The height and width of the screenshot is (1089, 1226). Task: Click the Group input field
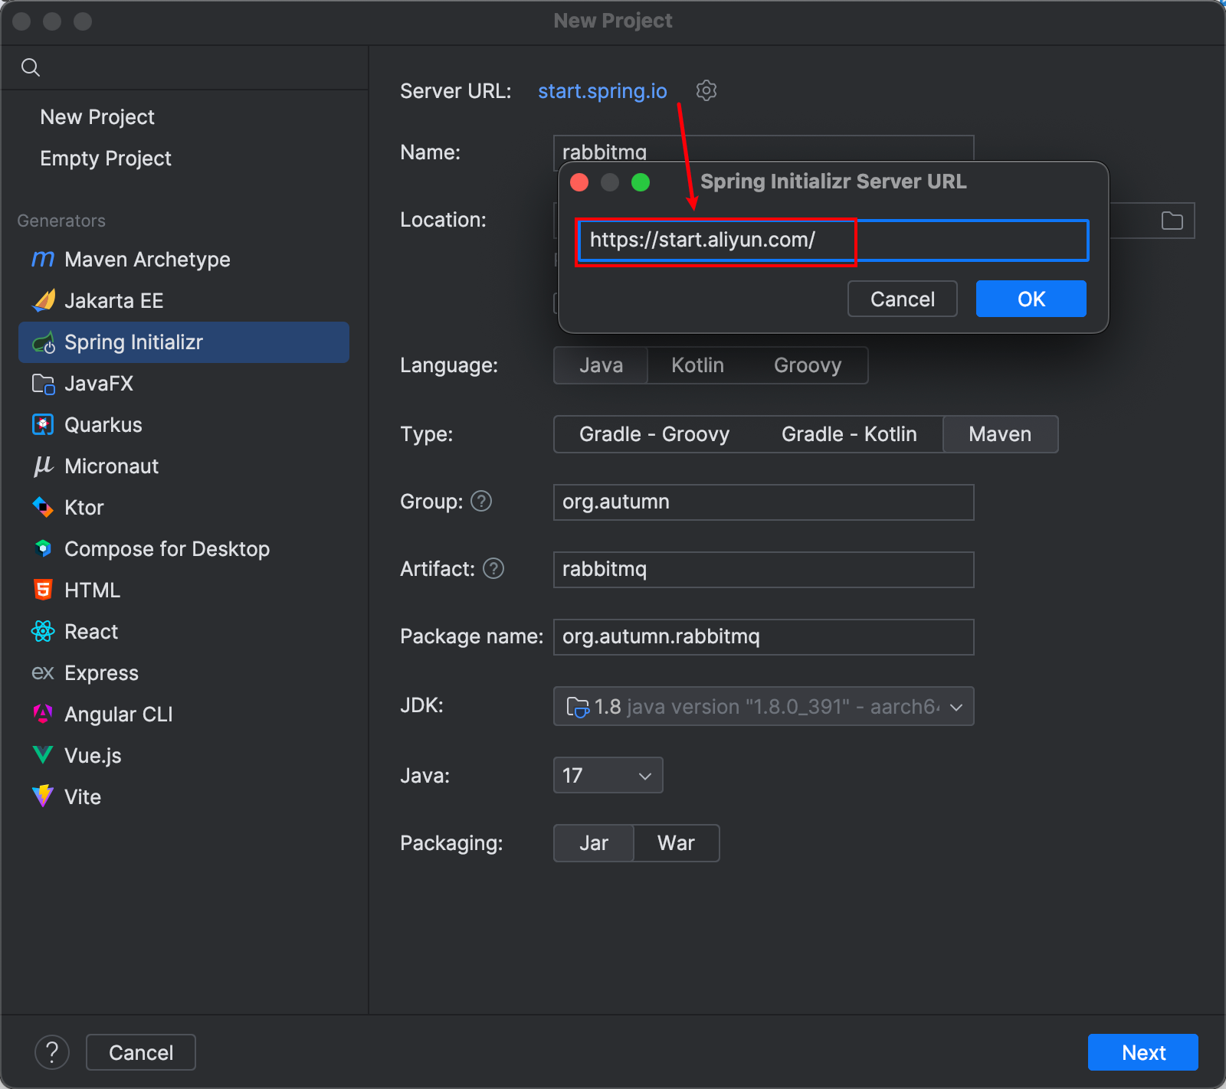(x=763, y=502)
